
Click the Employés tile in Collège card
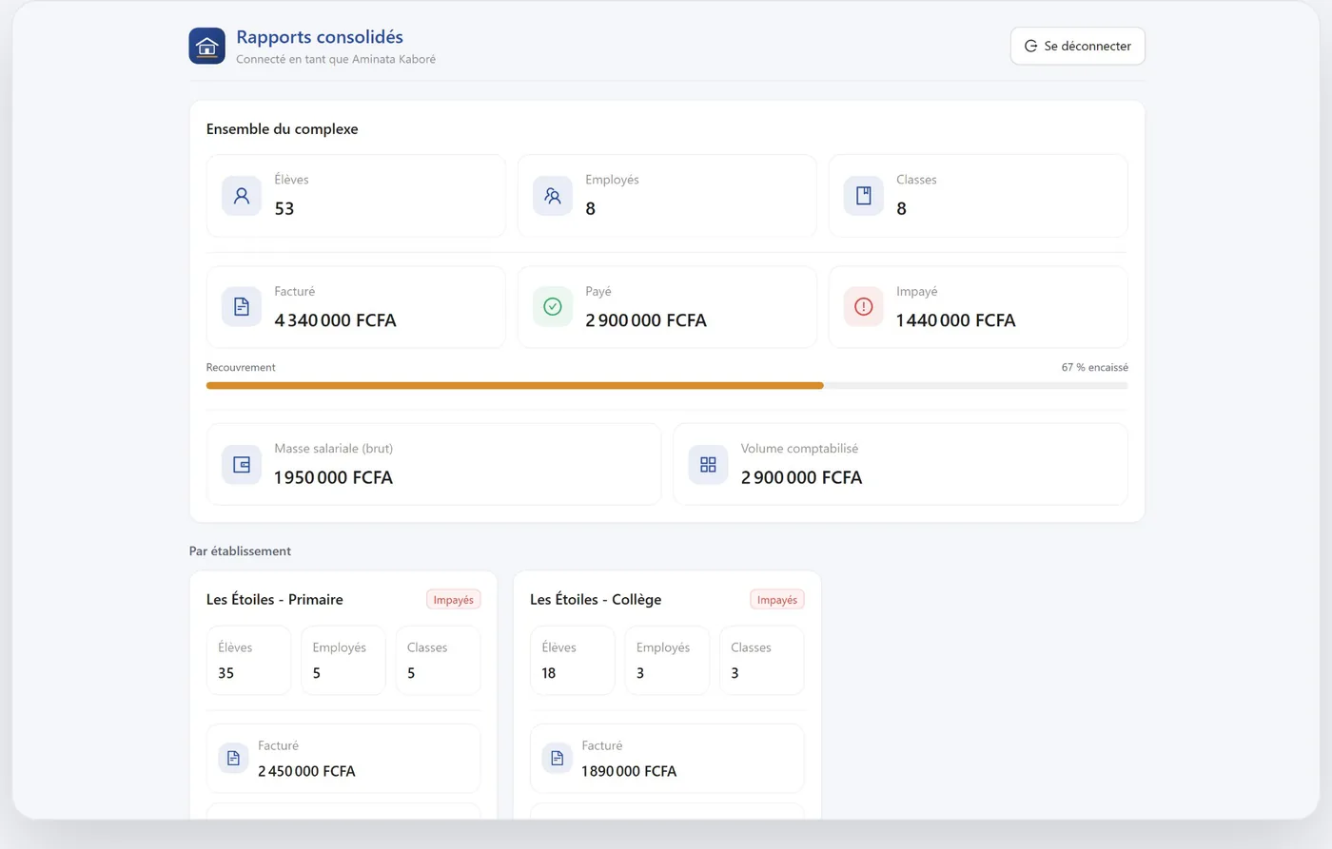(667, 661)
